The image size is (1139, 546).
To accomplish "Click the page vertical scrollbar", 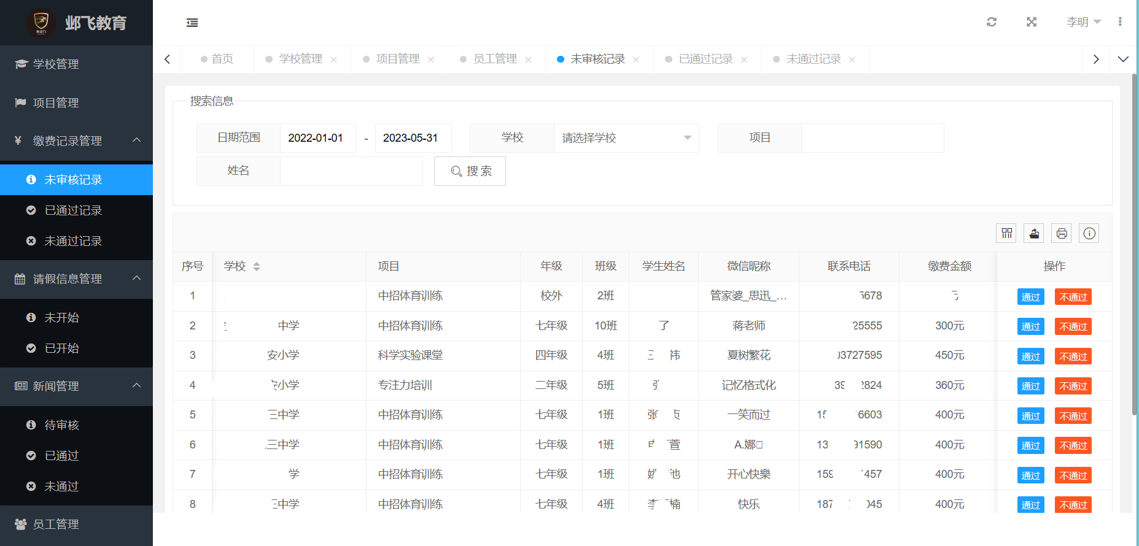I will [1134, 245].
